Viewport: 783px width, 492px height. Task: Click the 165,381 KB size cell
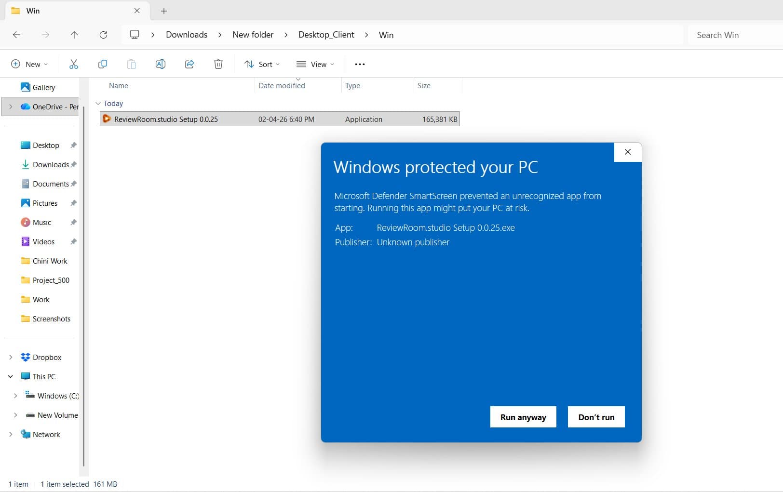click(x=440, y=119)
